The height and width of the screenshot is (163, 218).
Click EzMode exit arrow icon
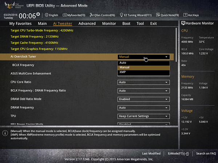click(186, 154)
